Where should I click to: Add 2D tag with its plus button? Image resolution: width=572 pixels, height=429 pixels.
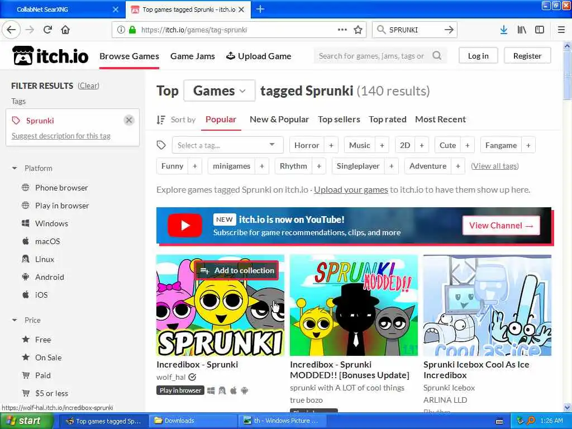point(422,145)
